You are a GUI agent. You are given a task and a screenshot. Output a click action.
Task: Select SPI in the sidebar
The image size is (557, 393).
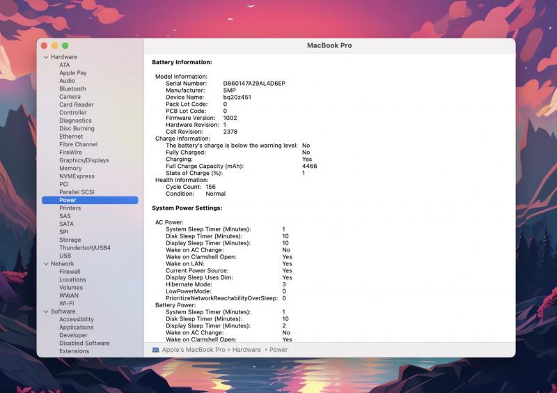(x=63, y=232)
